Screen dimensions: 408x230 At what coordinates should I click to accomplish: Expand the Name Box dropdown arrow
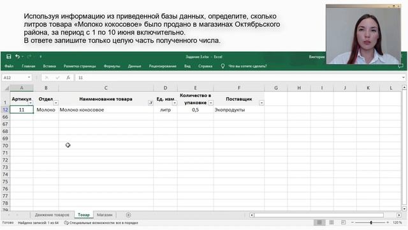(29, 77)
